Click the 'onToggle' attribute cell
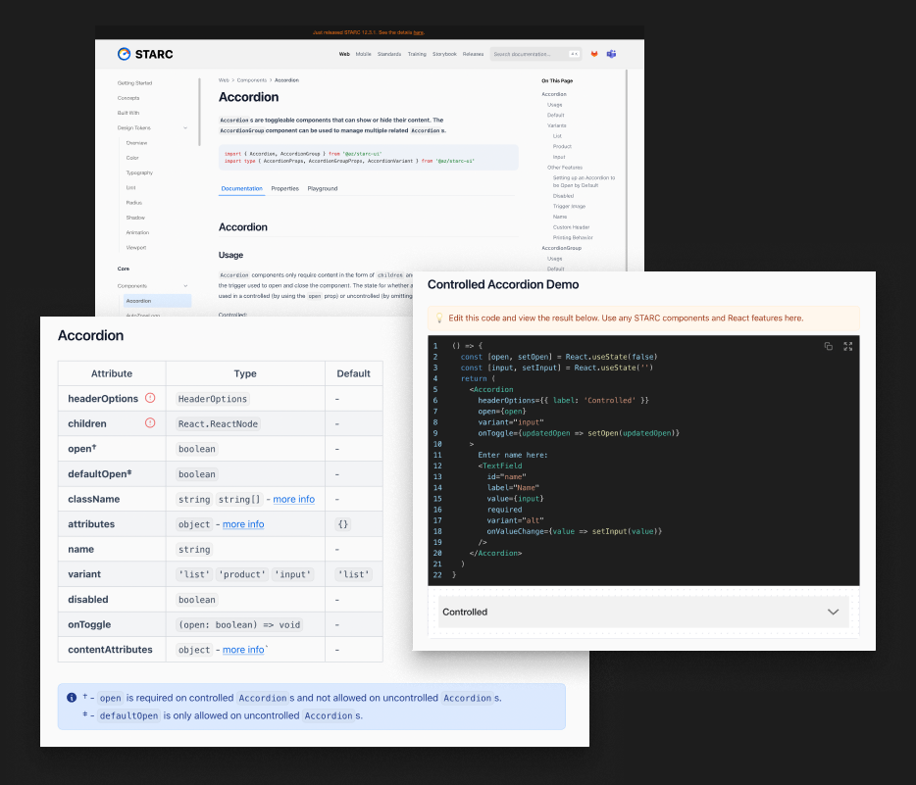This screenshot has height=785, width=916. click(112, 624)
